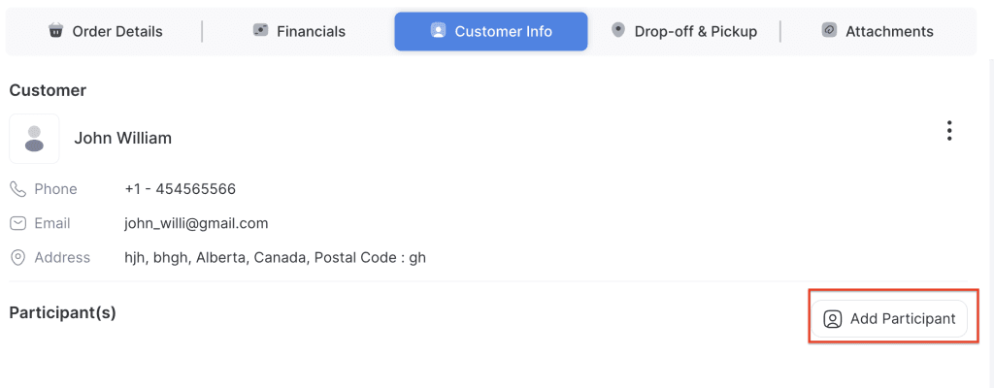Click the phone handset icon
Viewport: 994px width, 388px height.
point(17,188)
